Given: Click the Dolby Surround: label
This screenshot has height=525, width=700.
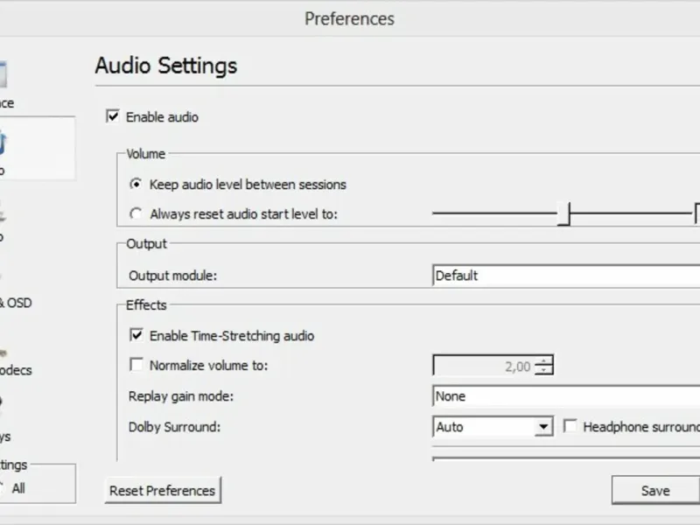Looking at the screenshot, I should click(174, 427).
